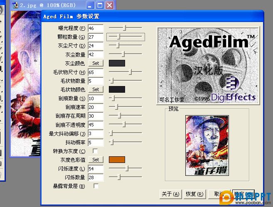Screen dimensions: 273x207
Task: Click the 2.jpg window document icon
Action: pos(16,5)
